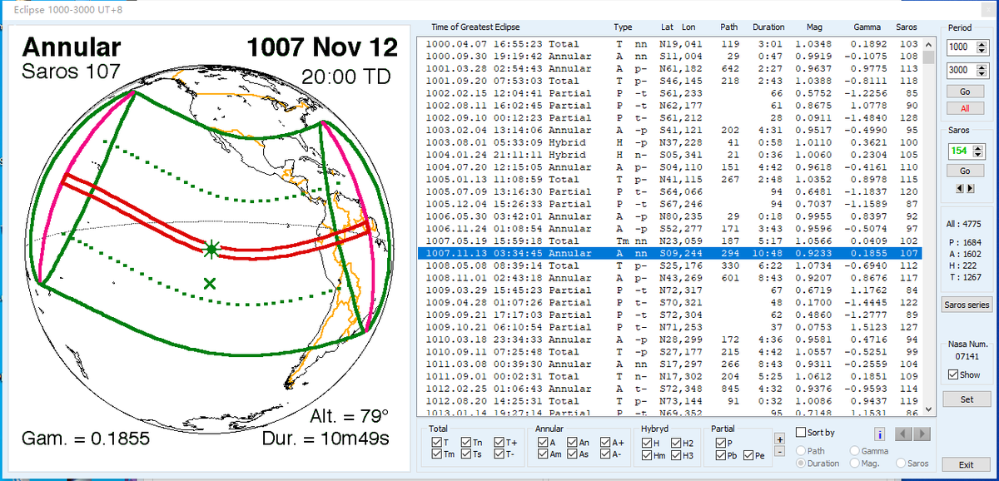Image resolution: width=999 pixels, height=481 pixels.
Task: Select the 'Path' sort radio button
Action: (x=801, y=450)
